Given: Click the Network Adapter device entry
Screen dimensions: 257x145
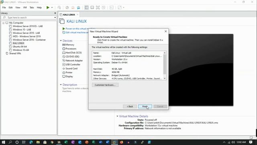Looking at the screenshot, I should point(74,60).
